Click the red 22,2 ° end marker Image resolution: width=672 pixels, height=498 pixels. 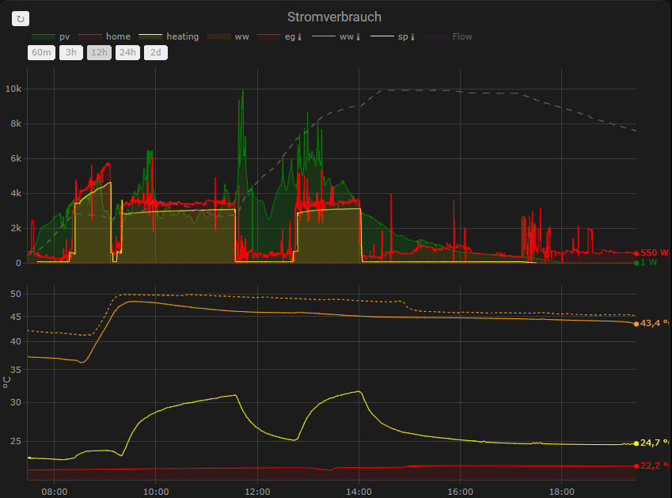click(636, 466)
